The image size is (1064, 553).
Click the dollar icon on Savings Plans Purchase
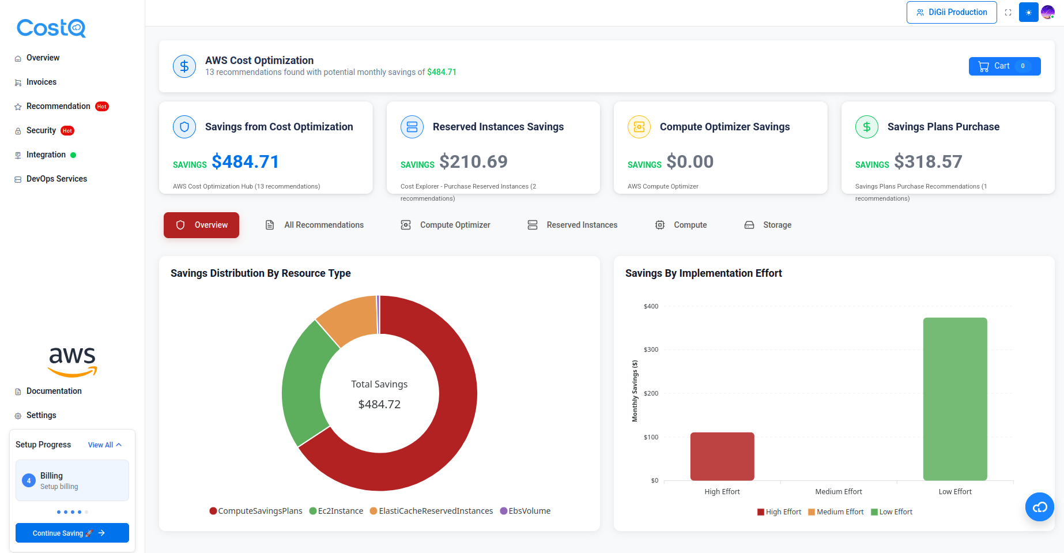(867, 127)
